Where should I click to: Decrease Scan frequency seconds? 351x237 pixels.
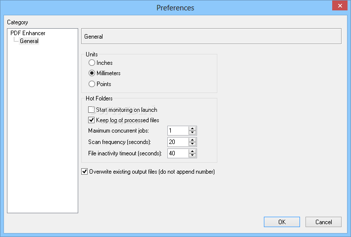tap(192, 144)
